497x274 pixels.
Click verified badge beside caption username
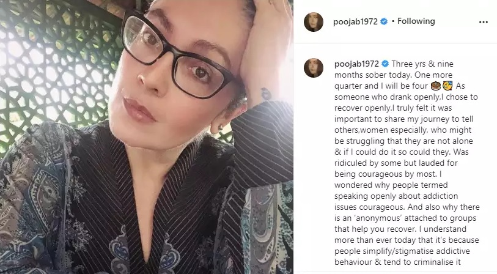point(385,64)
